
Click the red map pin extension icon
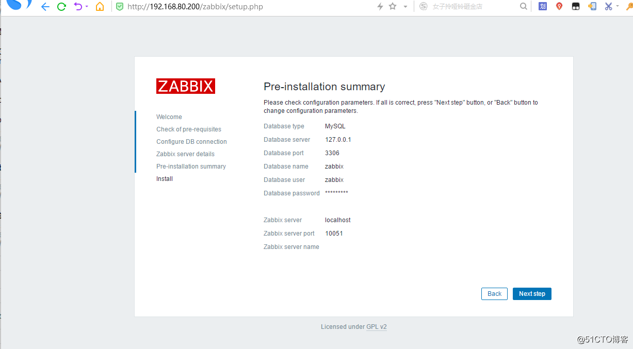tap(559, 7)
